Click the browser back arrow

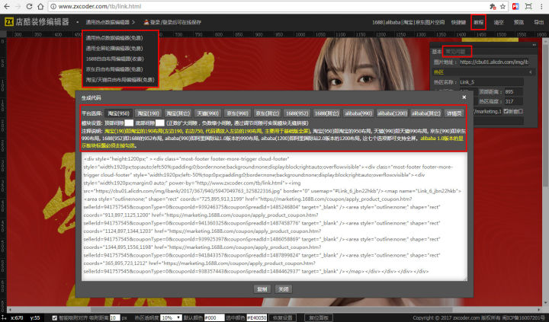pyautogui.click(x=7, y=6)
